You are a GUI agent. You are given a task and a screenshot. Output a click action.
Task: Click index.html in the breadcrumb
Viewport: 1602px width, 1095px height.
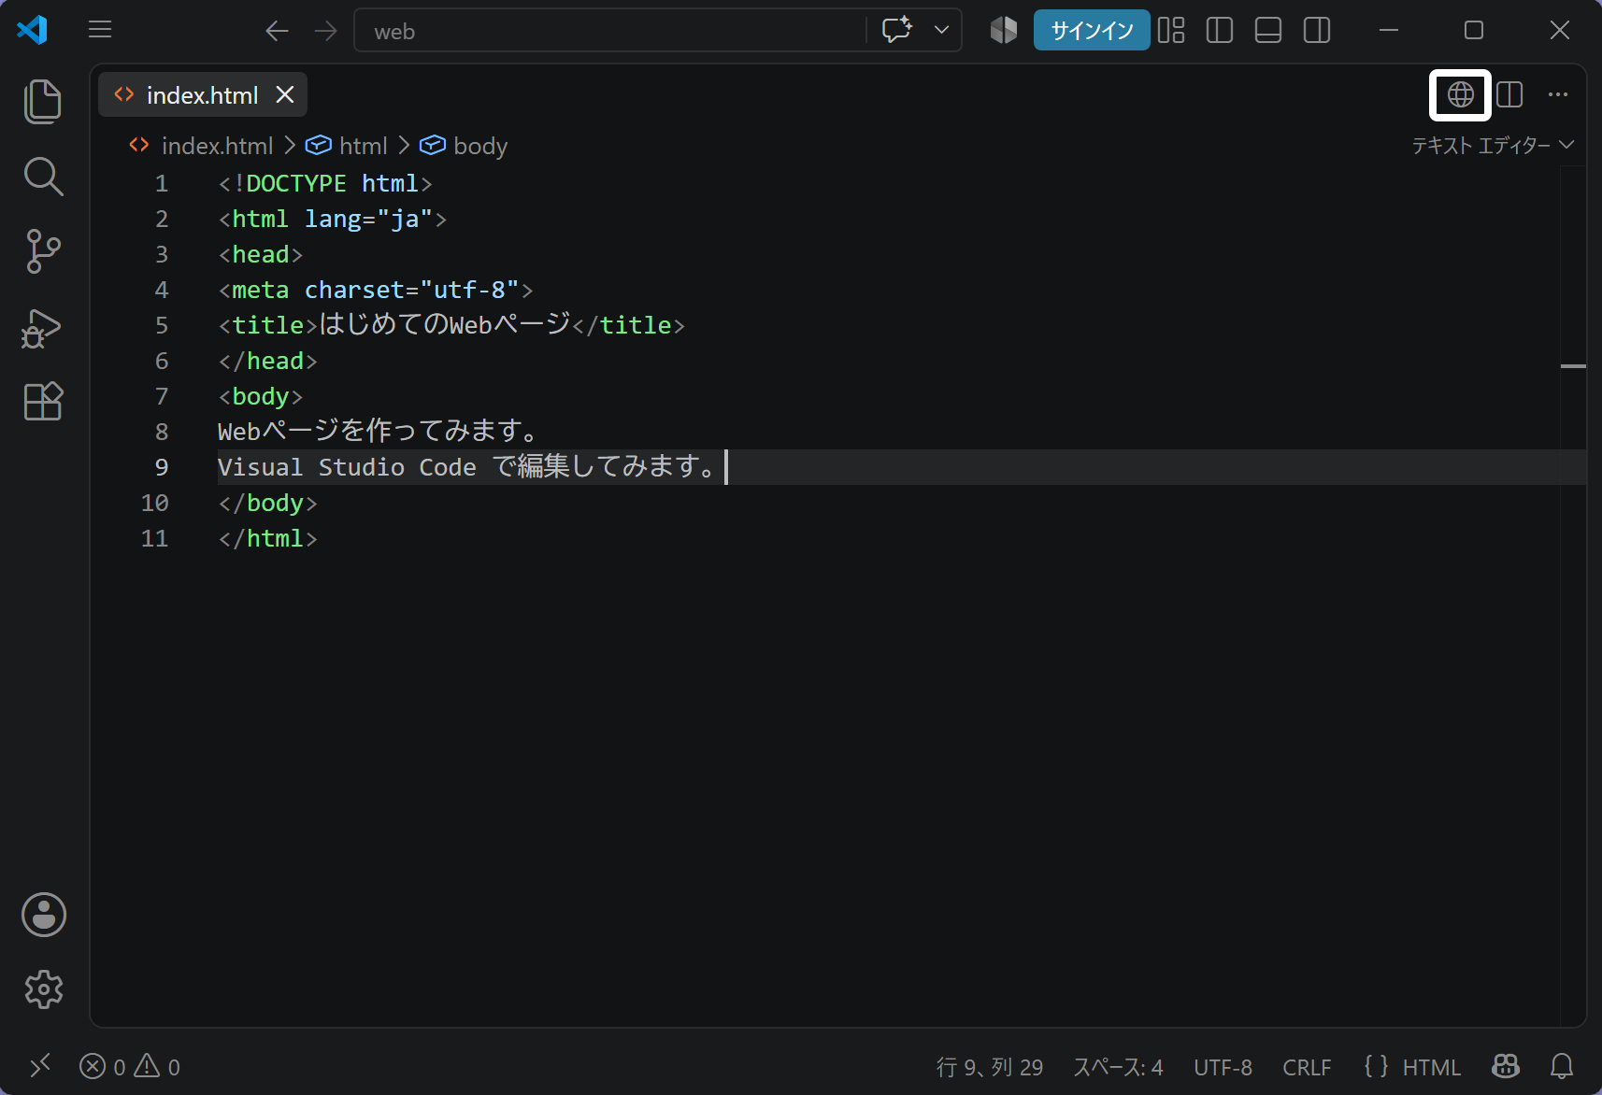(217, 146)
